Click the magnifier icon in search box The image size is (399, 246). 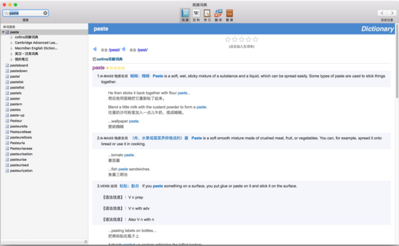(x=6, y=13)
